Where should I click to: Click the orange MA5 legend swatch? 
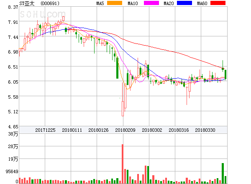tap(115, 3)
